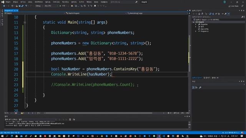Click the Collapse All icon in Solution Explorer
246x138 pixels.
pyautogui.click(x=216, y=14)
